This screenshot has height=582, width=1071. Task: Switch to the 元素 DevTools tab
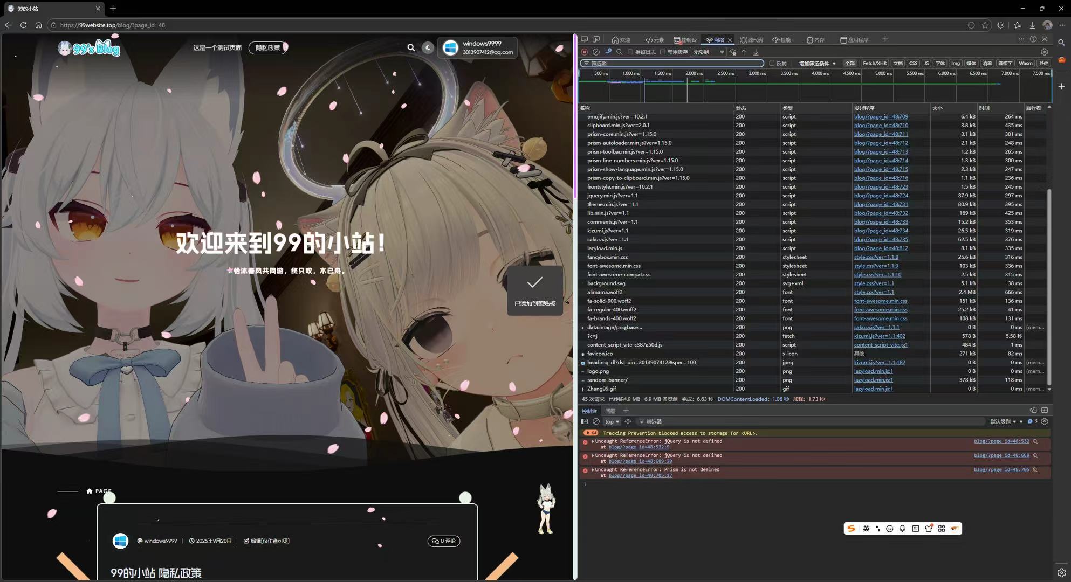655,40
